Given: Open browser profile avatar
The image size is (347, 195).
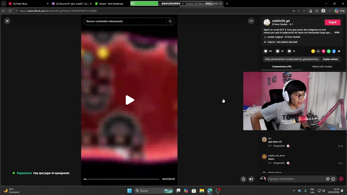Looking at the screenshot, I should [x=323, y=11].
